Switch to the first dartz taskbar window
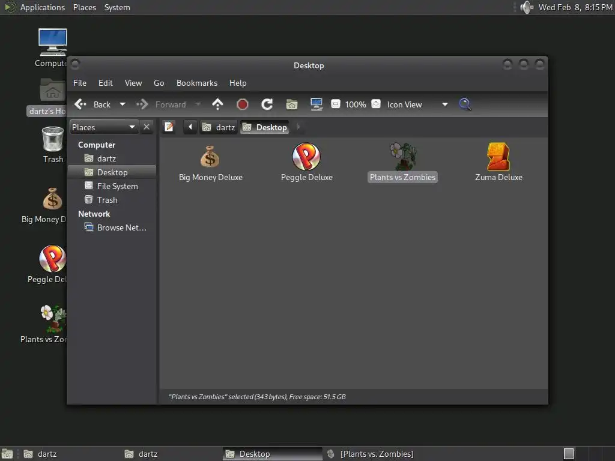This screenshot has width=615, height=461. tap(71, 454)
